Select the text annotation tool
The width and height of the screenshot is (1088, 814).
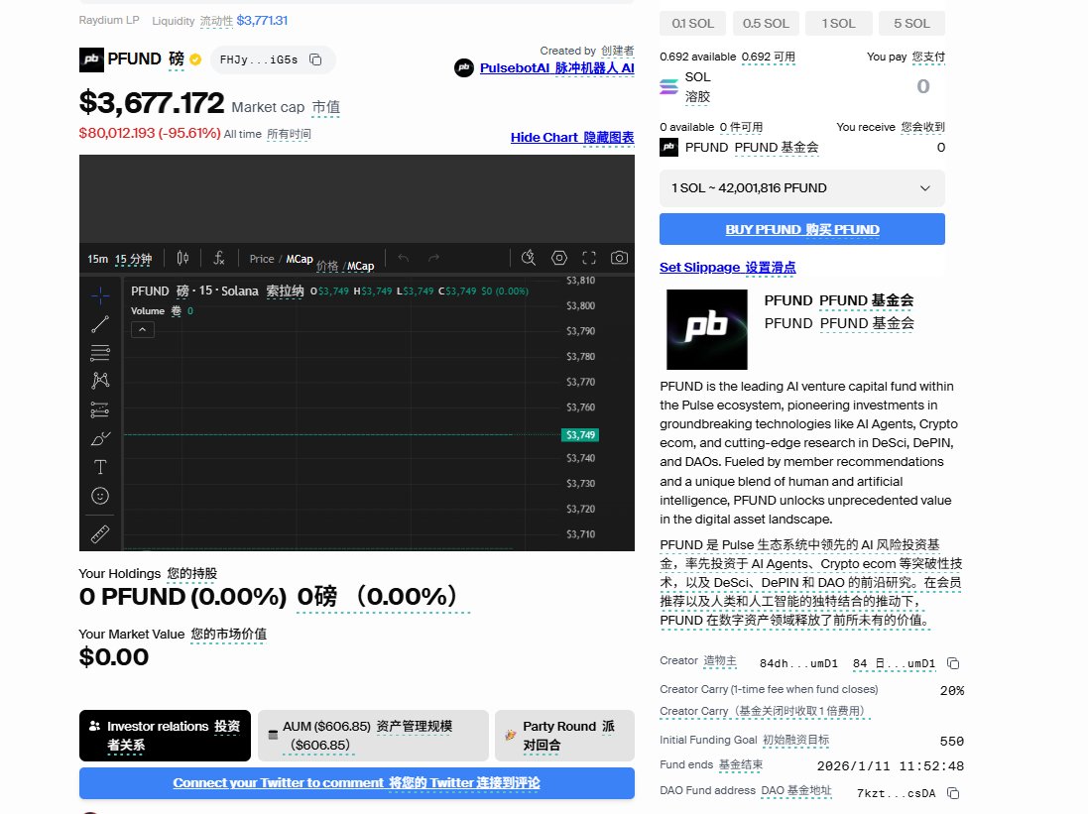coord(100,467)
